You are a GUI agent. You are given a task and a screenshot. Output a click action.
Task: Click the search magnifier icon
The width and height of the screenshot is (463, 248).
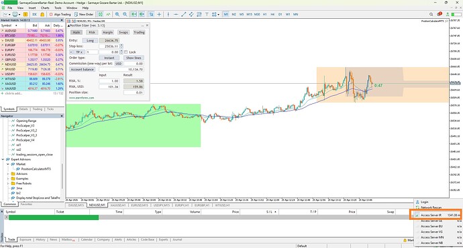click(x=431, y=14)
